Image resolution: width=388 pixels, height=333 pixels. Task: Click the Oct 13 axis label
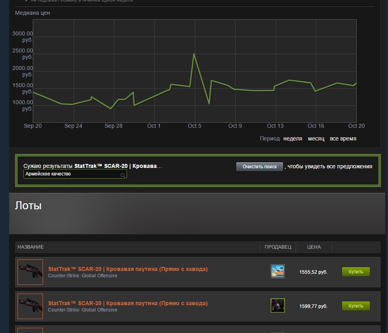(275, 126)
